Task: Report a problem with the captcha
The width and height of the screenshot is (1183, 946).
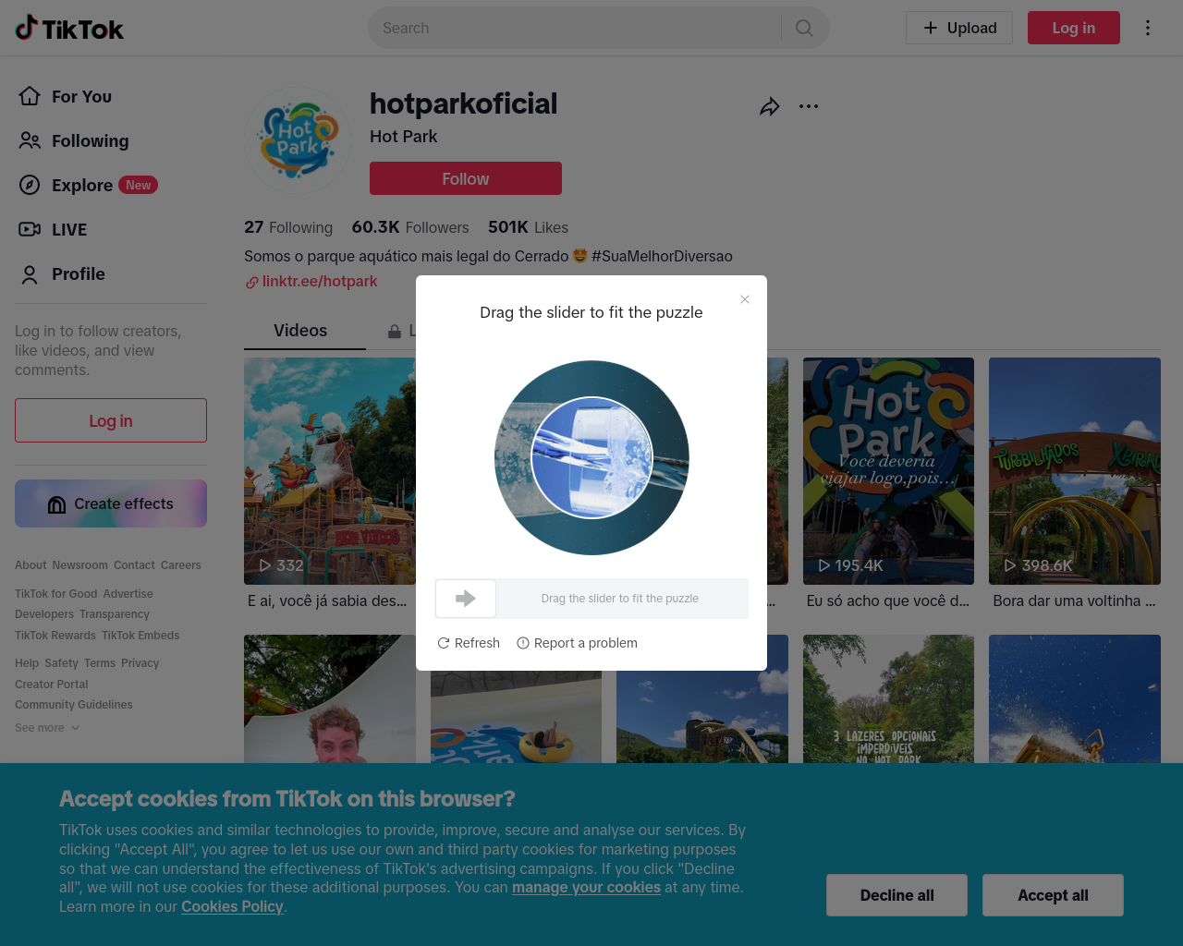Action: point(577,643)
